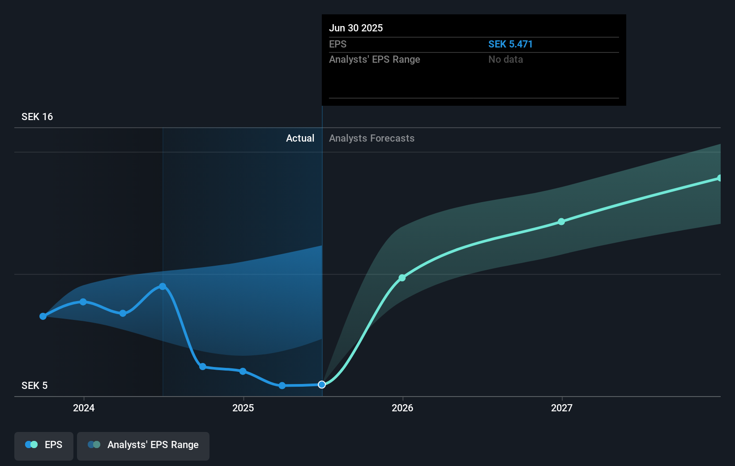Select the Actual tab label
735x466 pixels.
[x=300, y=138]
